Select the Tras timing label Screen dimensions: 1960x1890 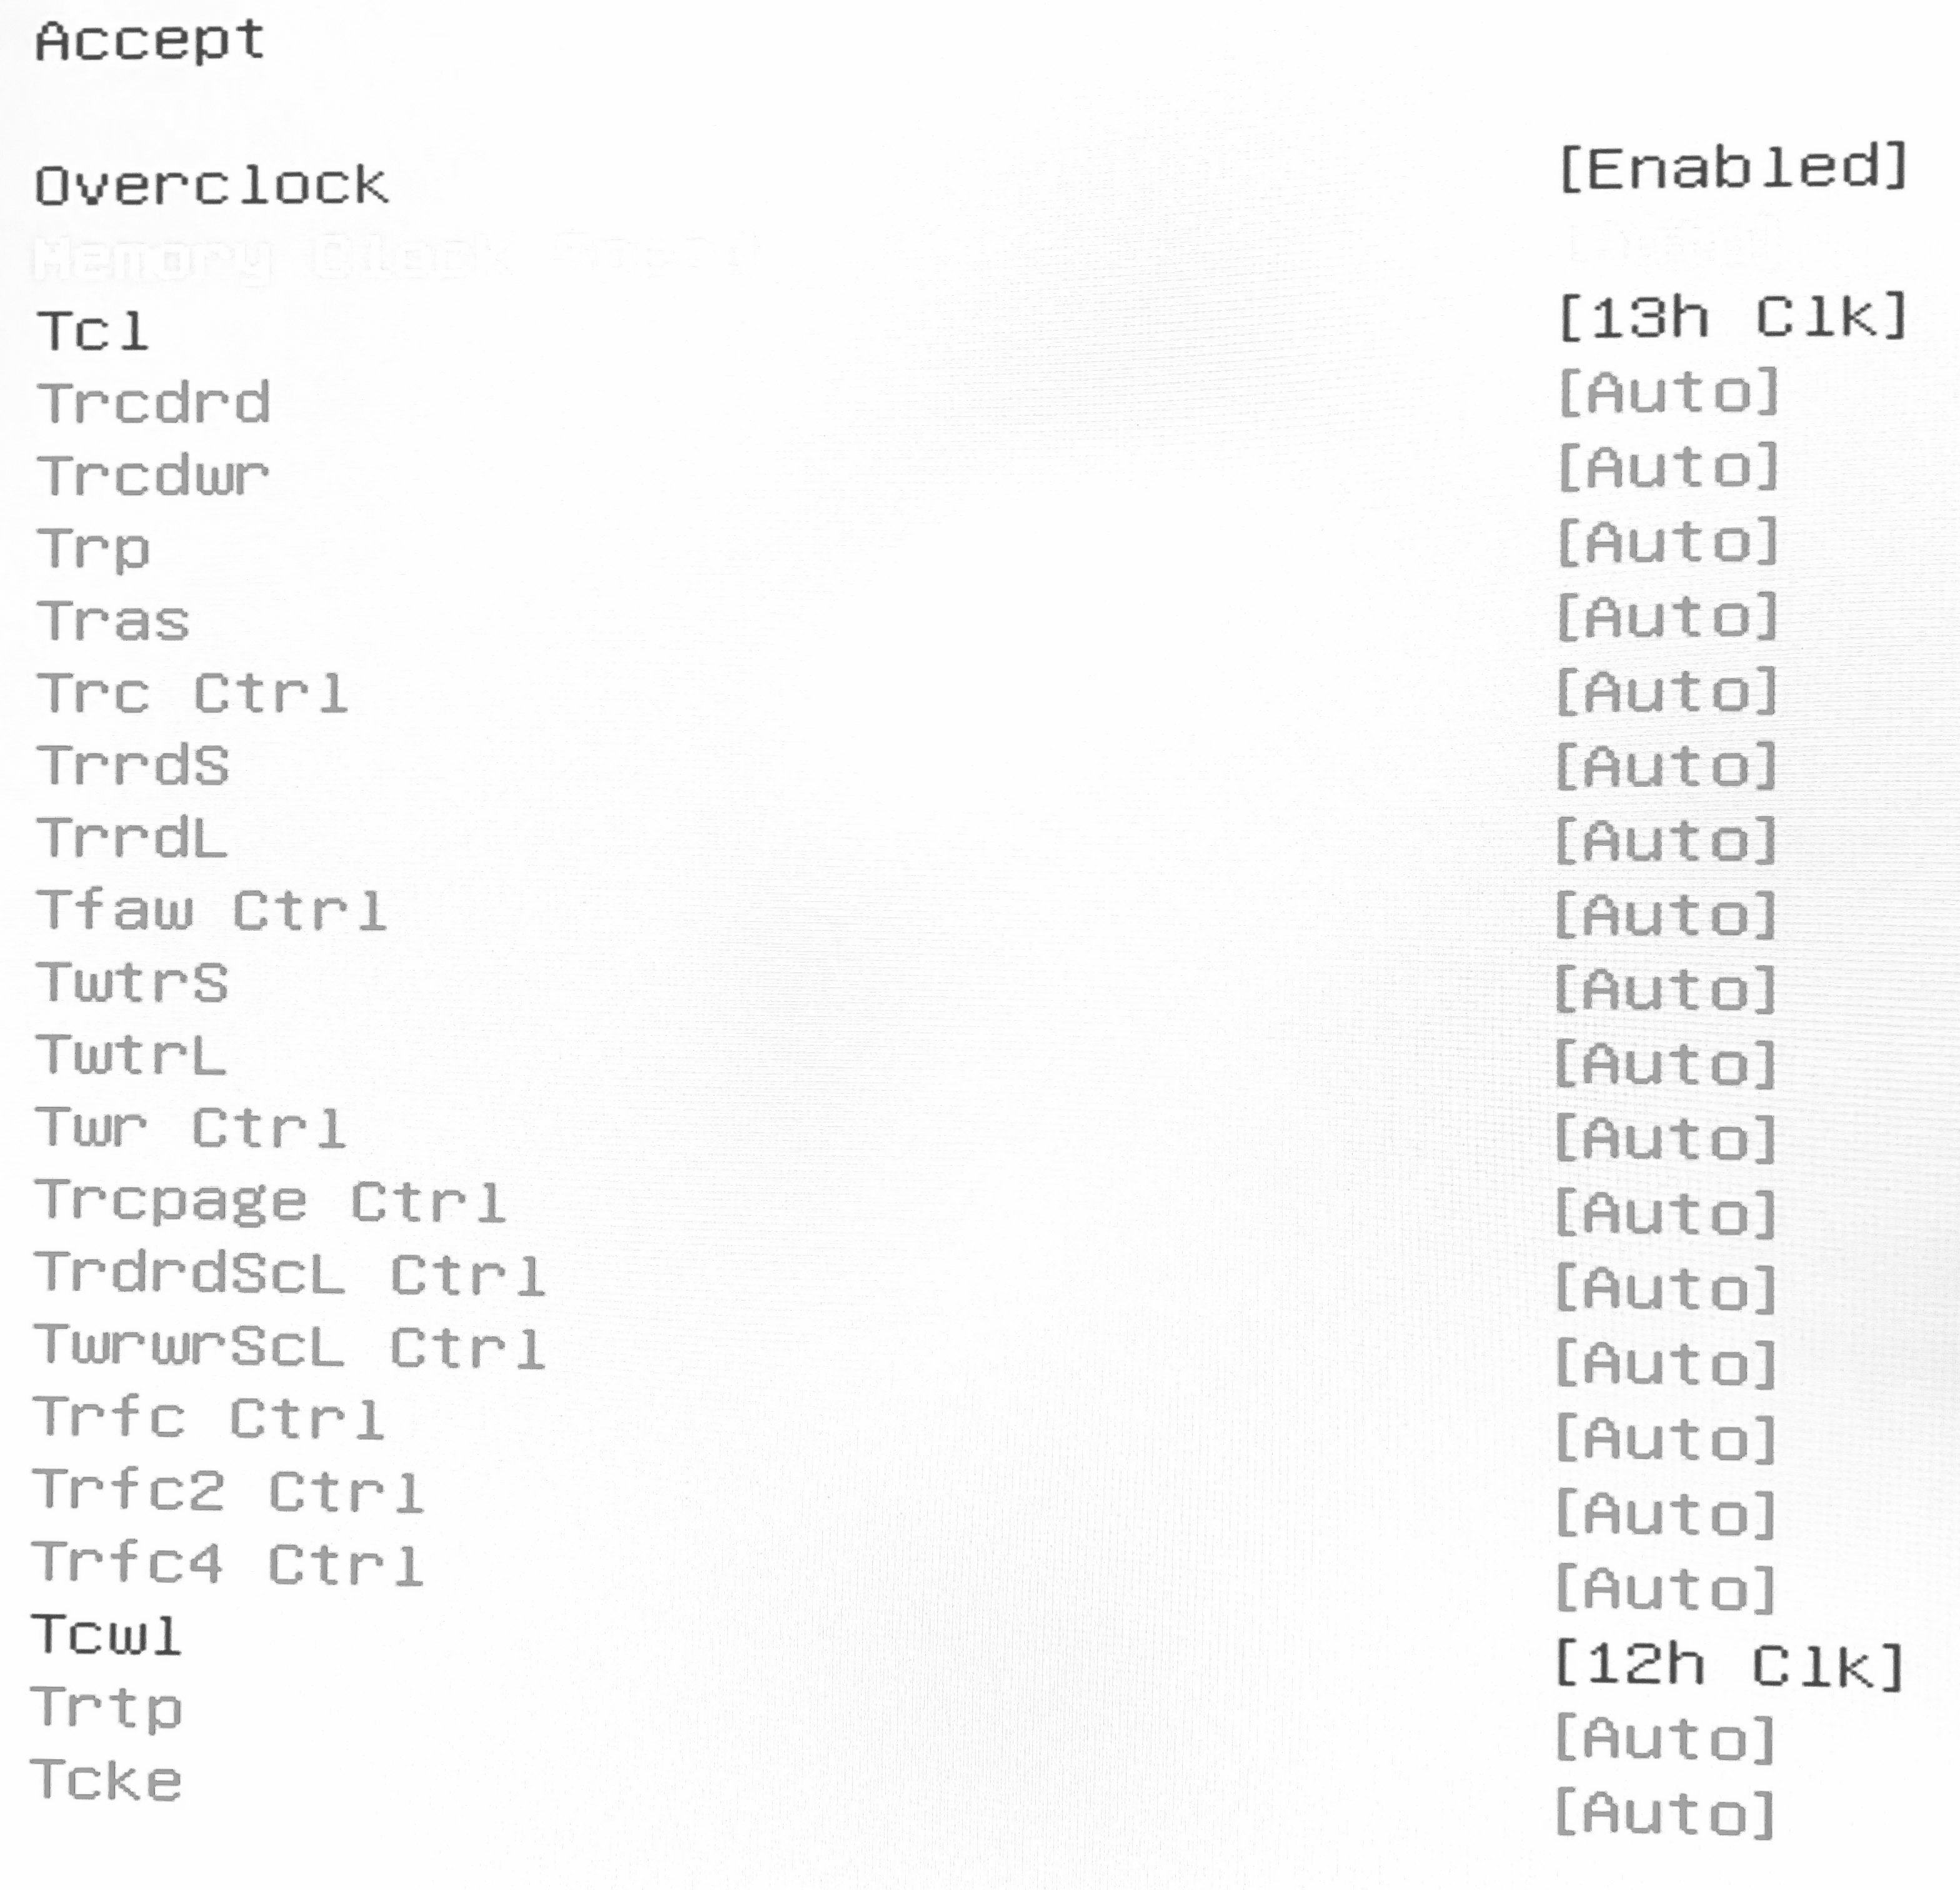pos(113,621)
